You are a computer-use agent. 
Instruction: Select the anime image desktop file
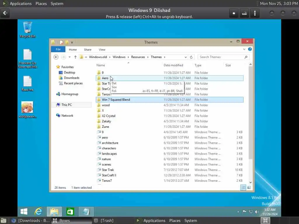pyautogui.click(x=27, y=109)
